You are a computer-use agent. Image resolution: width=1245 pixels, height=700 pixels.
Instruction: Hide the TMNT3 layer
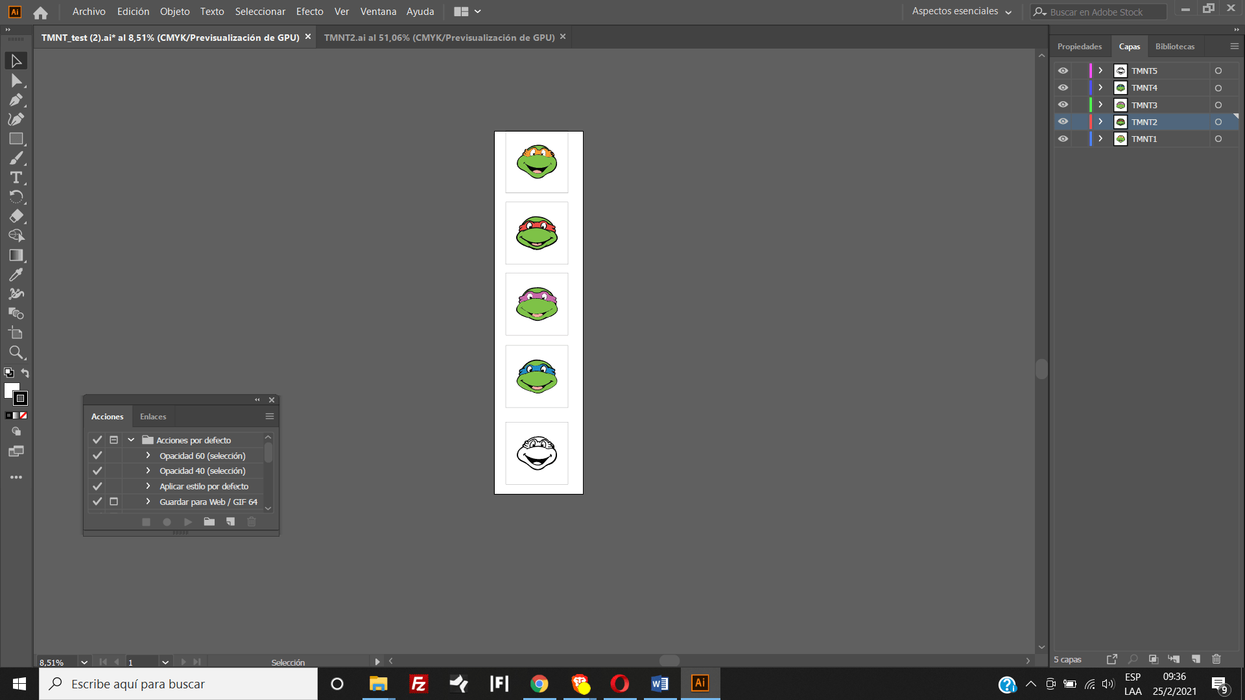tap(1063, 104)
